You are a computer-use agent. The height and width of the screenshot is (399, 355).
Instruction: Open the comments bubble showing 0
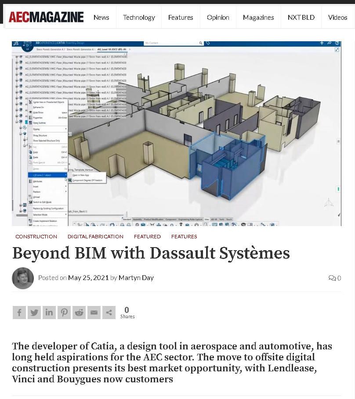(x=335, y=278)
